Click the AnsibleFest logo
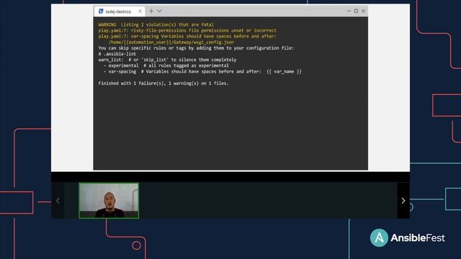Viewport: 461px width, 259px height. (408, 238)
